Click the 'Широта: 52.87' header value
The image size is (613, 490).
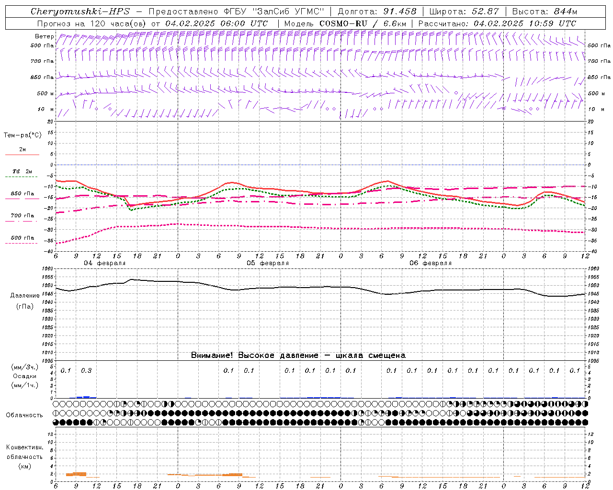[x=464, y=11]
